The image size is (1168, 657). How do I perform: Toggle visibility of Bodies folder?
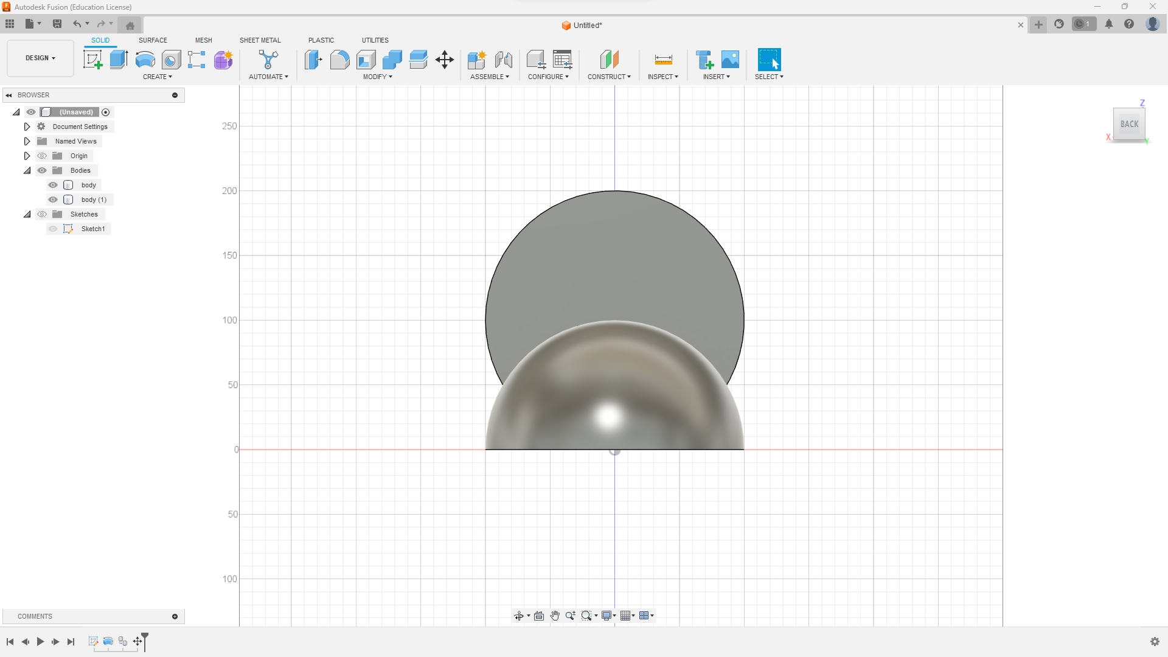click(x=42, y=170)
